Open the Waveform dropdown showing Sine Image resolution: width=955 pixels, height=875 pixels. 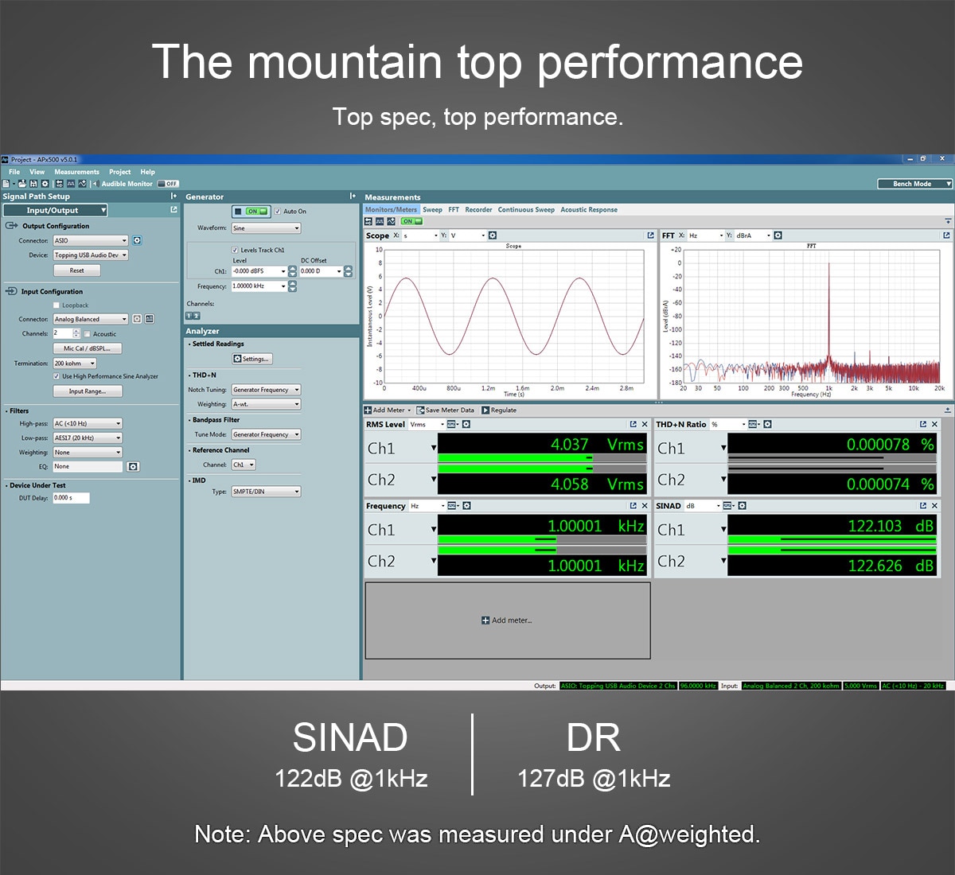[x=267, y=228]
